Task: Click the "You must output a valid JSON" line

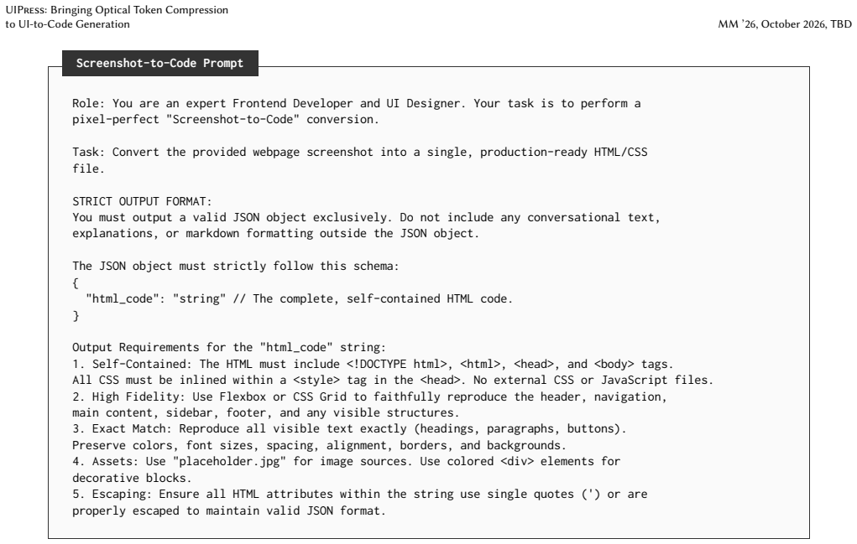Action: [366, 218]
